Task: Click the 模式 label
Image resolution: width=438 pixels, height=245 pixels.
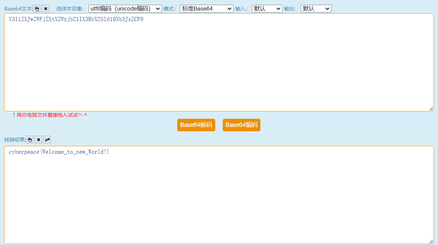Action: pyautogui.click(x=170, y=9)
